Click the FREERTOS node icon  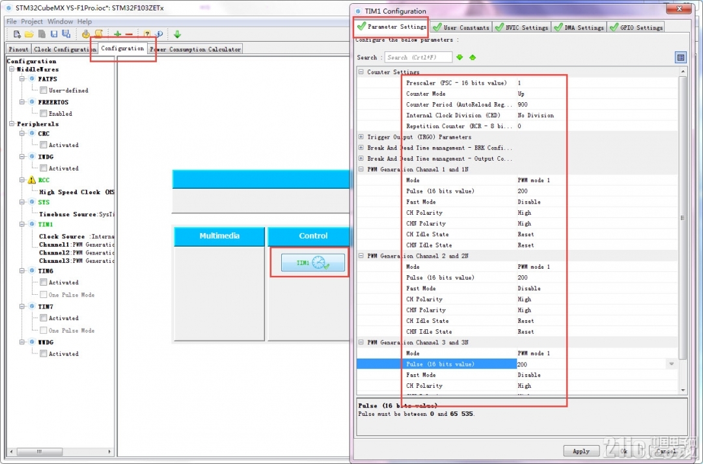click(32, 102)
